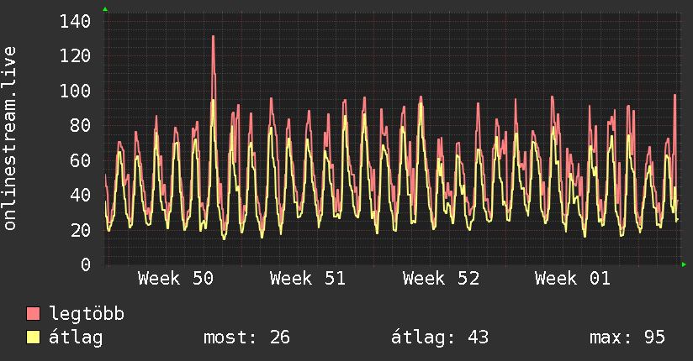Click the 'most: 26' statistic
The image size is (693, 361).
(x=246, y=337)
